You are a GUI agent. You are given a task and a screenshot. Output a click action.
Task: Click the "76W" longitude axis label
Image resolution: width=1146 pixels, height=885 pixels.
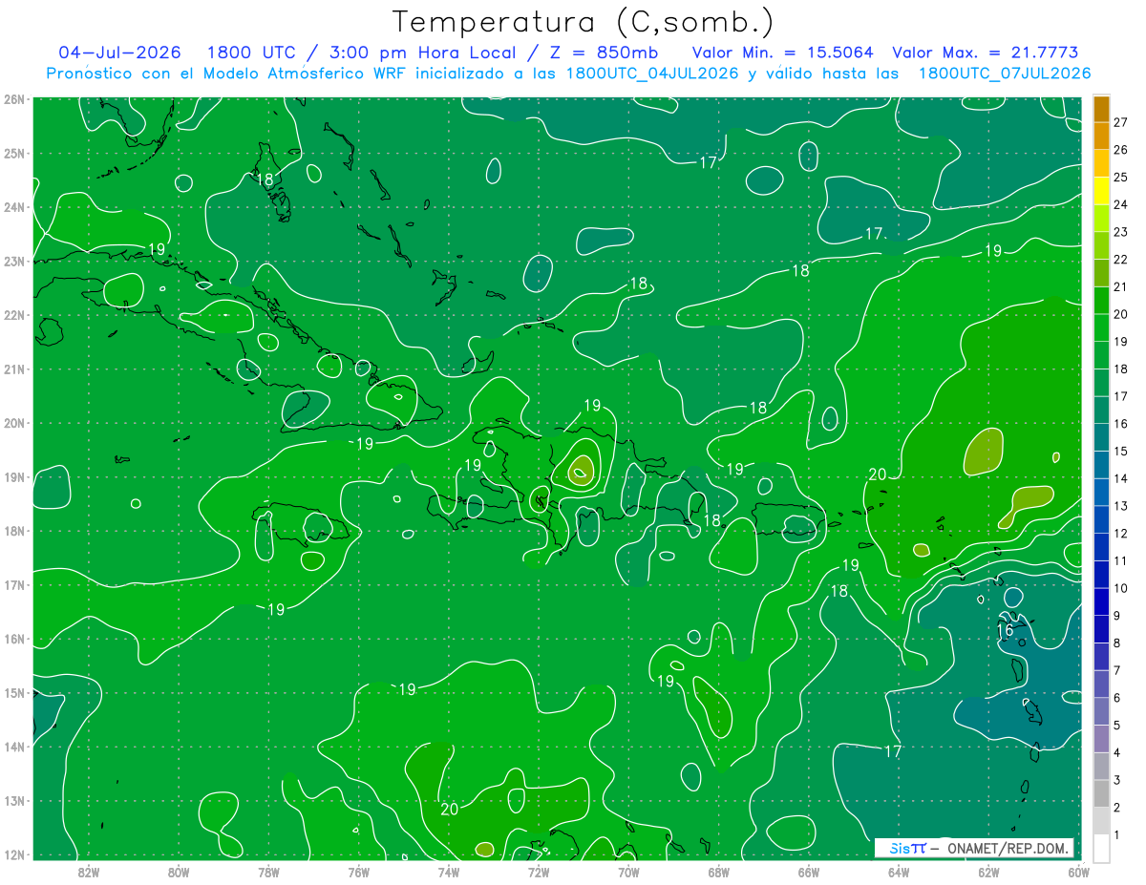click(358, 872)
